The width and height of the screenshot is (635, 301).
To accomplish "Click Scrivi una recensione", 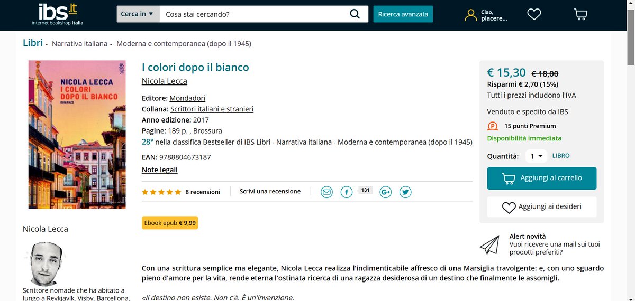I will pos(270,192).
